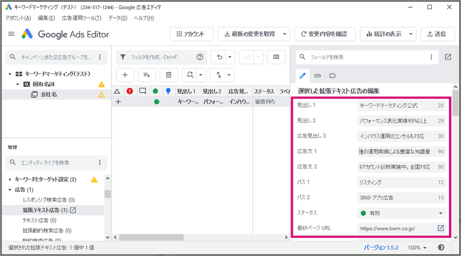Click 変更内容を確認 button

325,34
